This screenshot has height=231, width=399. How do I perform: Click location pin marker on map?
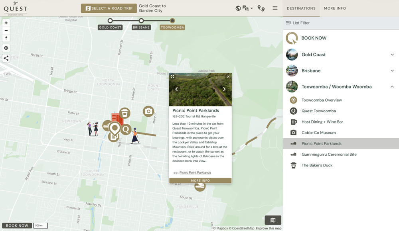click(115, 129)
